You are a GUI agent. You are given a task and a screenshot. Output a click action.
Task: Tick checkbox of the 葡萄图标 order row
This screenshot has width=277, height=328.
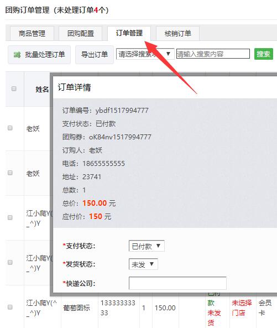(x=10, y=307)
